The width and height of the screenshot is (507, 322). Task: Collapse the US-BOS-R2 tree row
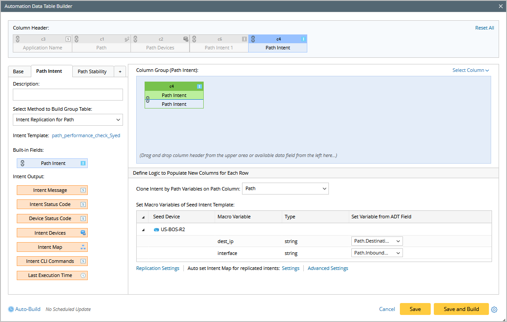(142, 229)
